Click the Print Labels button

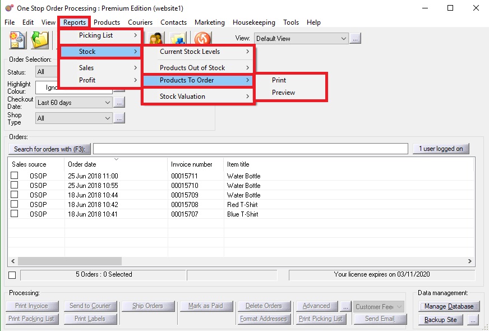pyautogui.click(x=90, y=319)
